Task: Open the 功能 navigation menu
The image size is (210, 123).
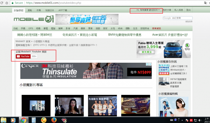Action: point(15,28)
